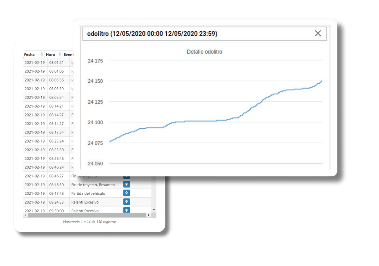Click the Event column header
The height and width of the screenshot is (266, 379).
pos(68,54)
